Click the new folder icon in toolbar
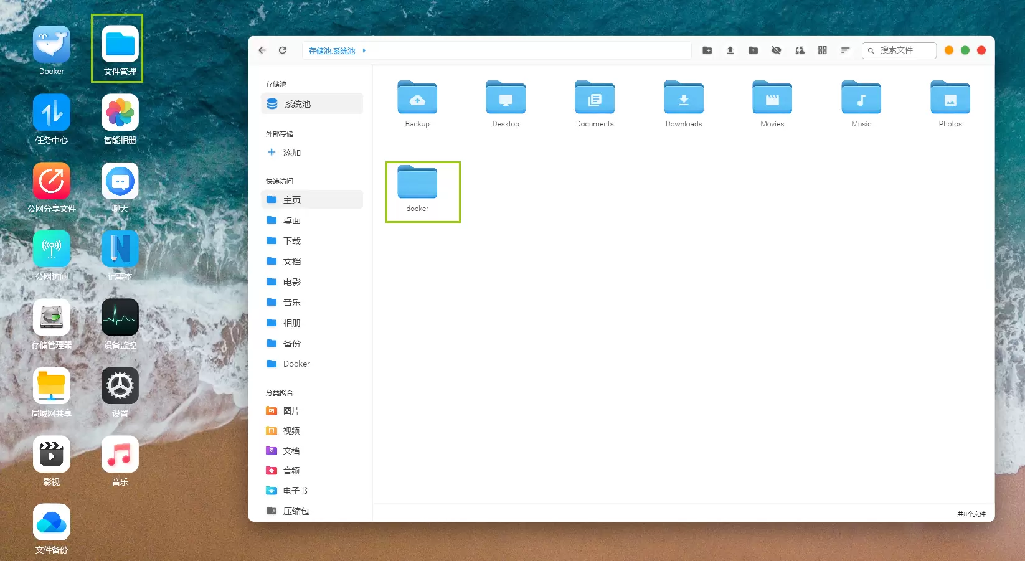This screenshot has width=1025, height=561. coord(707,50)
